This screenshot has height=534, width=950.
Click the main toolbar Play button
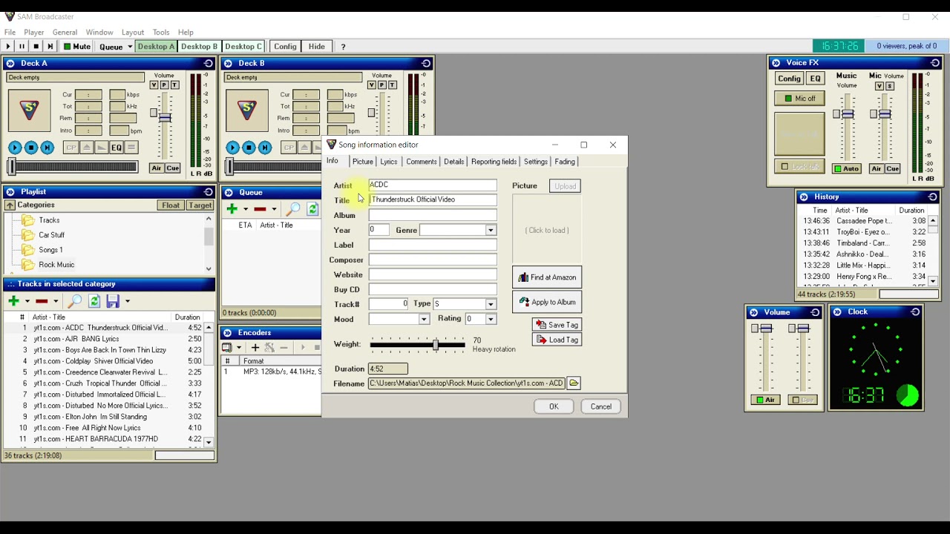[x=8, y=47]
